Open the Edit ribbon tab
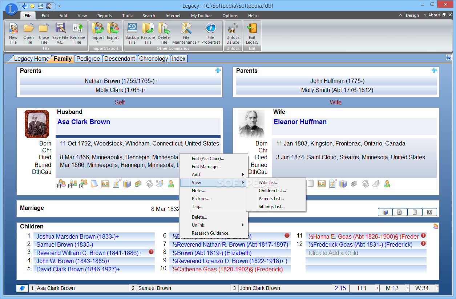This screenshot has height=299, width=456. tap(45, 16)
